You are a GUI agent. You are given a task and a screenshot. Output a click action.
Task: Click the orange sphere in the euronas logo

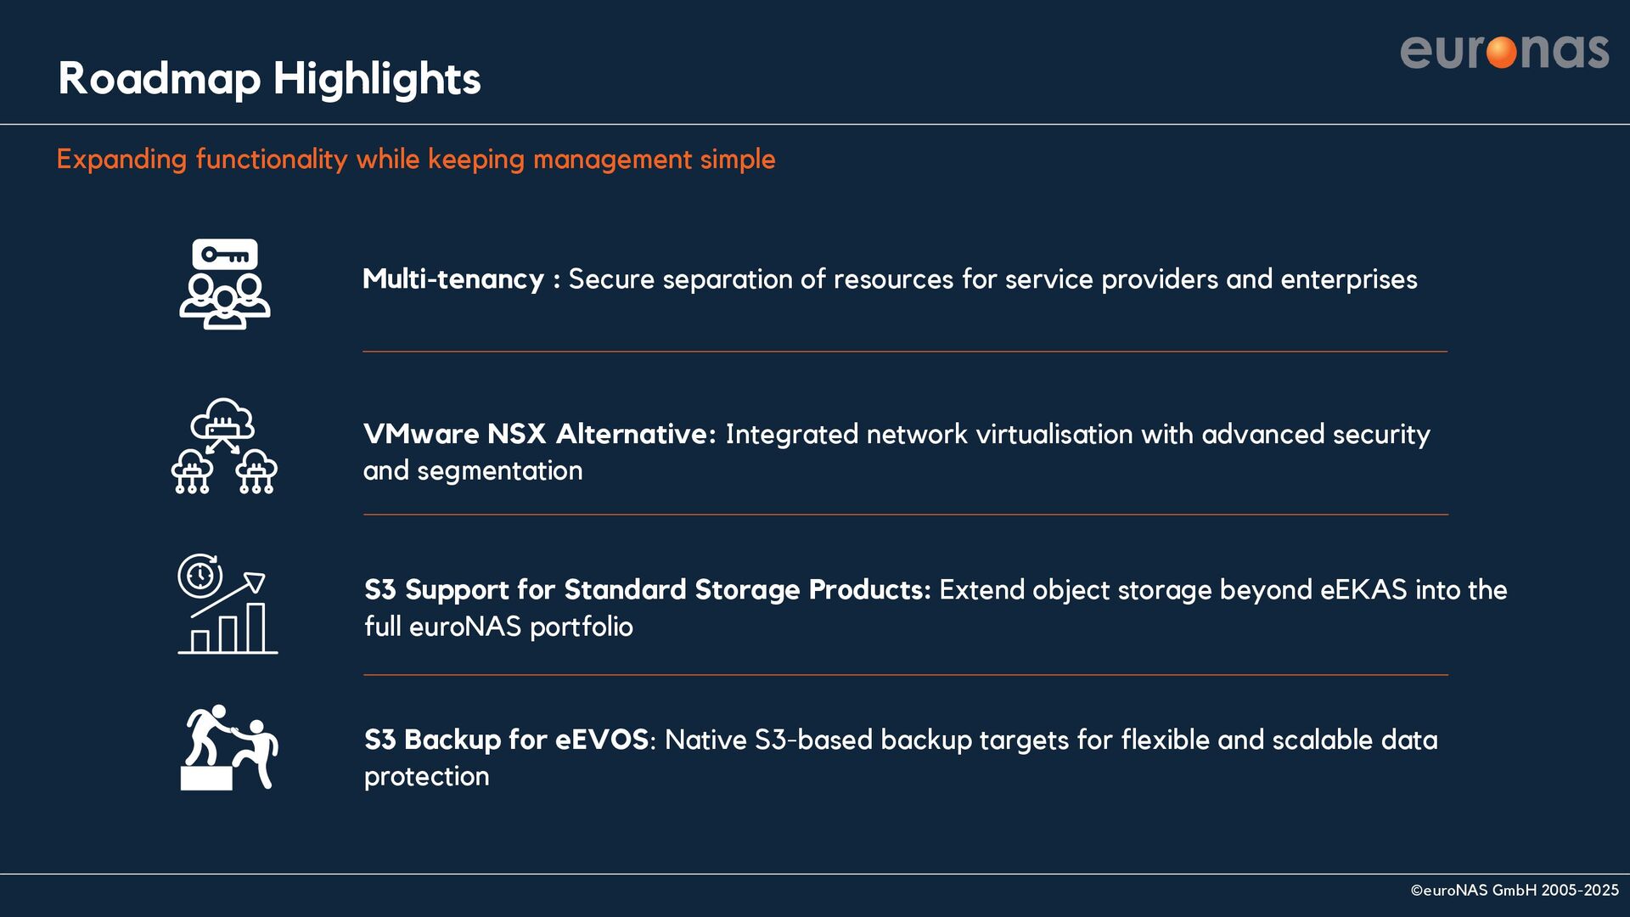pyautogui.click(x=1502, y=52)
